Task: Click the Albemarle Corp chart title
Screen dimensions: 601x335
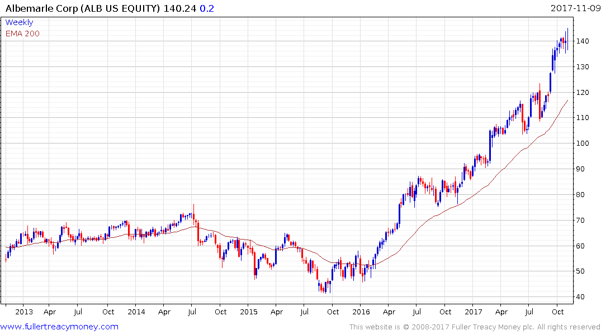Action: [83, 8]
